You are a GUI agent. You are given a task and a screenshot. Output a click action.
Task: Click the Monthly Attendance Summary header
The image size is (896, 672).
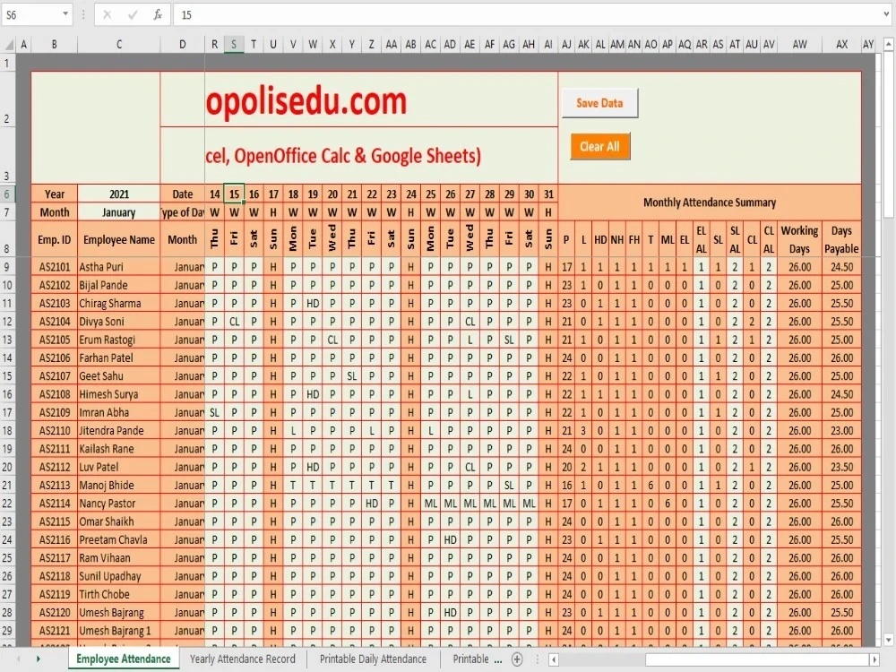(x=709, y=202)
